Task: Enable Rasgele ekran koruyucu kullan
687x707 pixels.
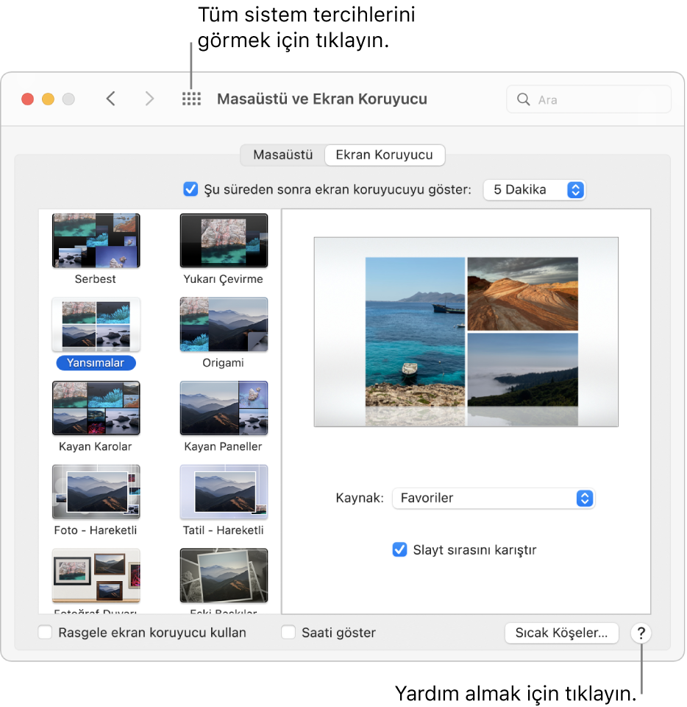Action: pos(44,632)
